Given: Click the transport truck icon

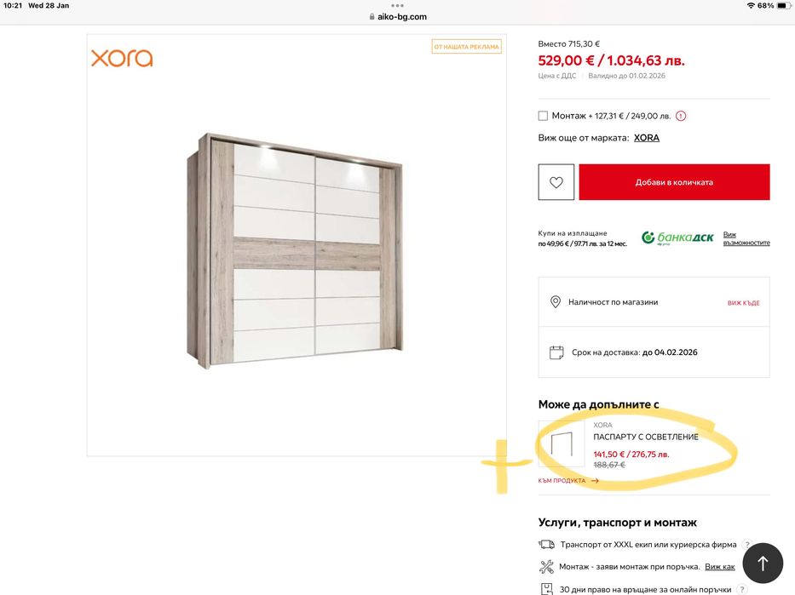Looking at the screenshot, I should [x=547, y=545].
